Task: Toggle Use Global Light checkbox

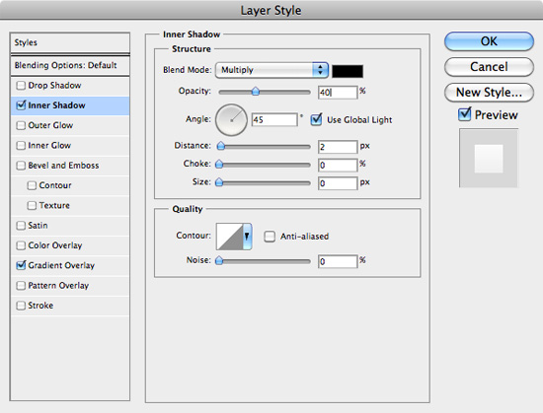Action: [316, 119]
